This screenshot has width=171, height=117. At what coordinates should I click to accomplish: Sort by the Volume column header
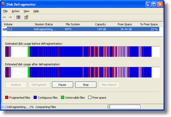coord(17,24)
